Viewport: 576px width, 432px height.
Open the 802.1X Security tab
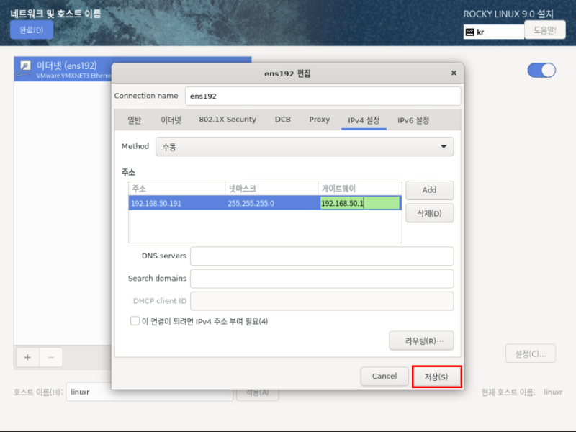[x=228, y=120]
